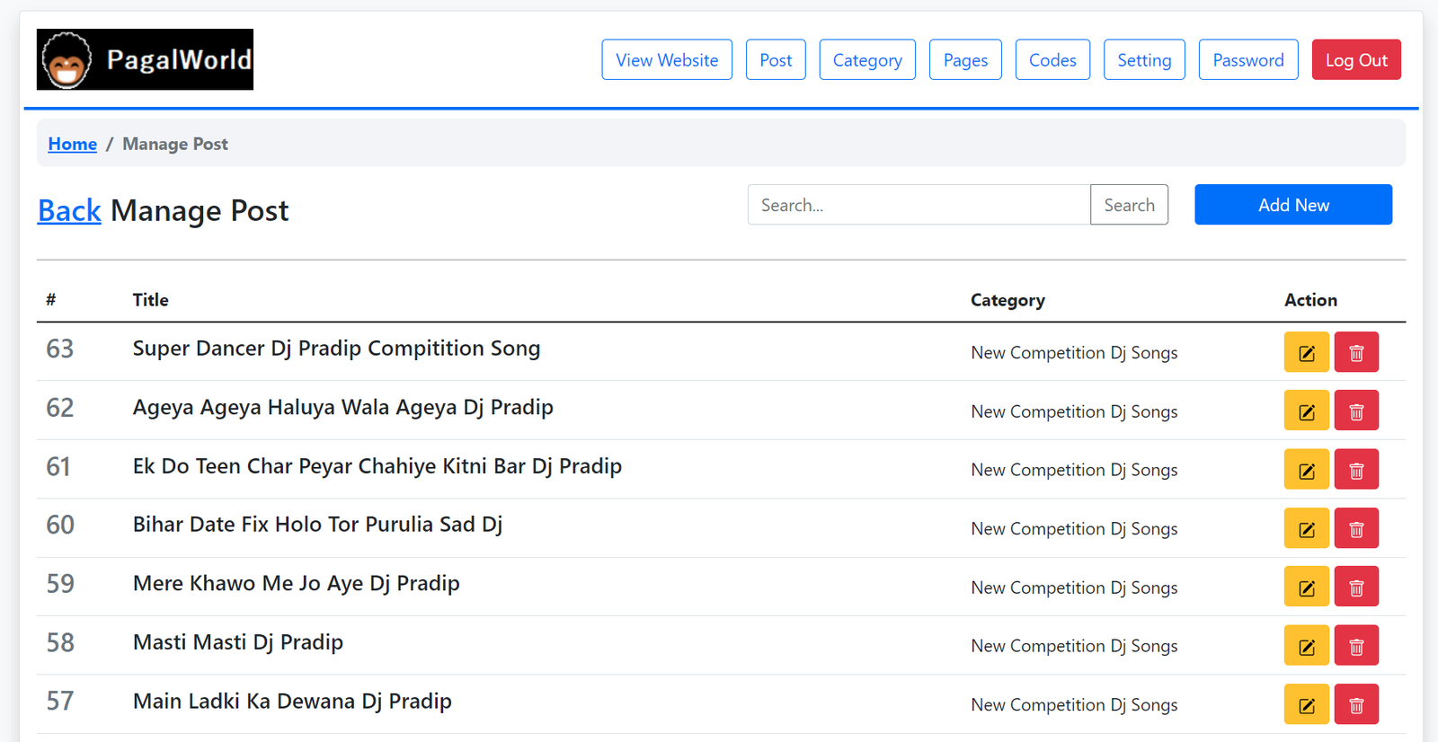1438x742 pixels.
Task: Click the Add New post button
Action: 1292,205
